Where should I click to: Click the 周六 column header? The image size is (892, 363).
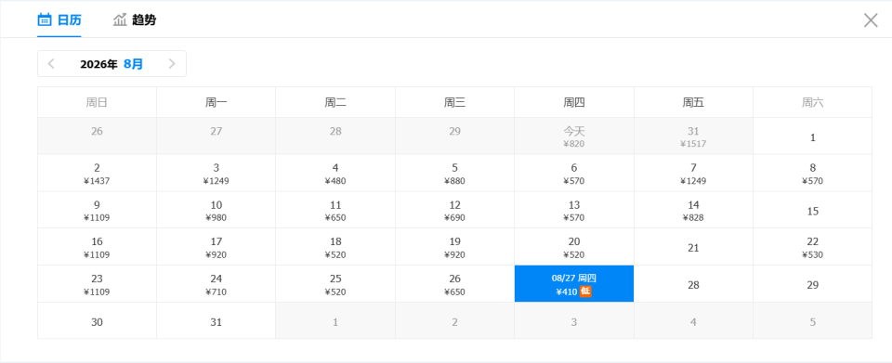[812, 102]
